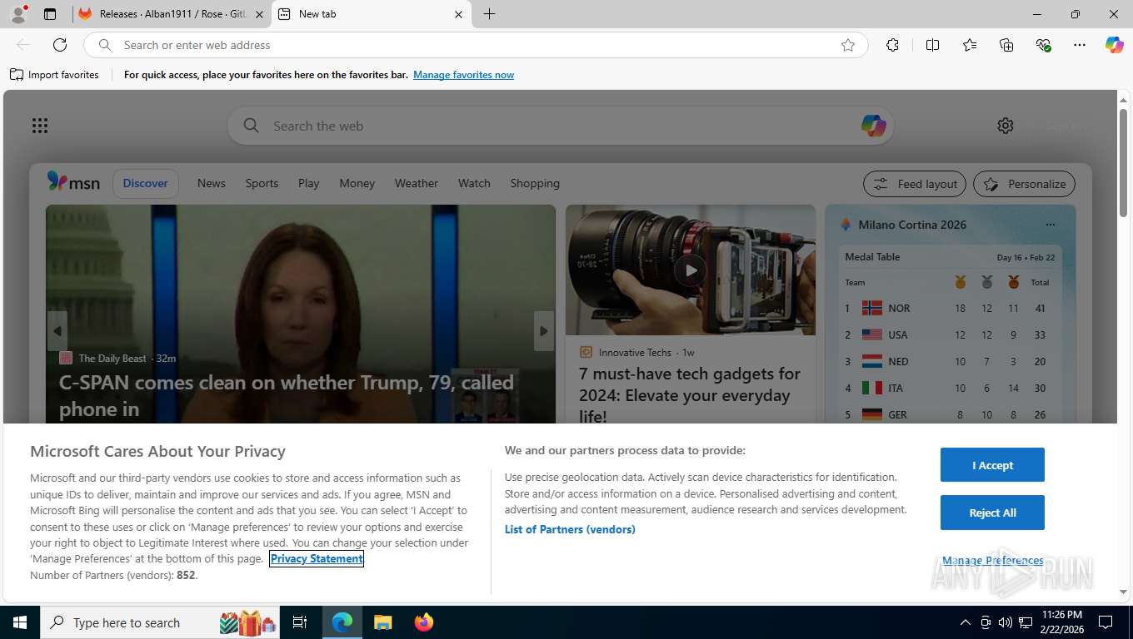The height and width of the screenshot is (639, 1133).
Task: Click USA row in medal table
Action: point(950,334)
